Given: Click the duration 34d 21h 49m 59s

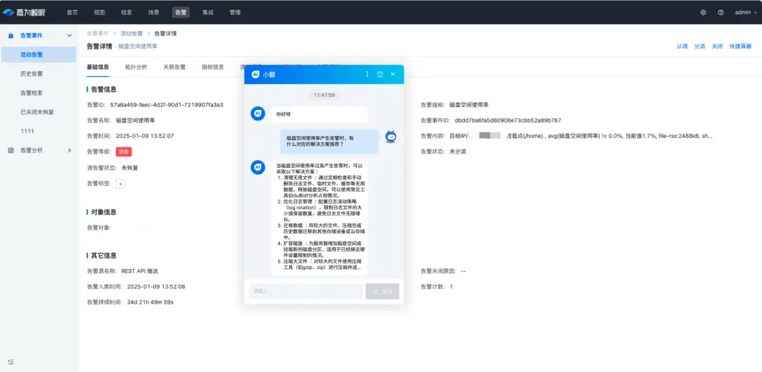Looking at the screenshot, I should point(150,302).
